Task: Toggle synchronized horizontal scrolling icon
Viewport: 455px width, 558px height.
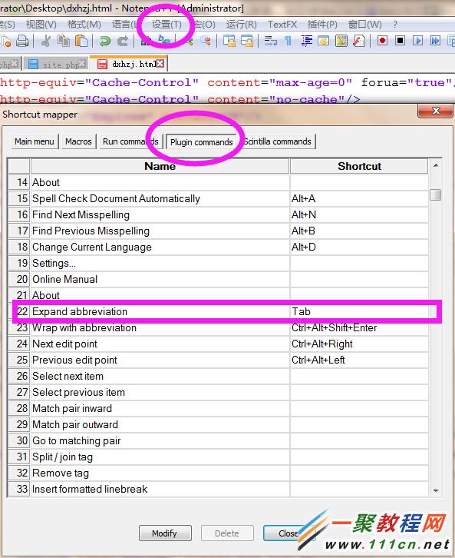Action: 247,41
